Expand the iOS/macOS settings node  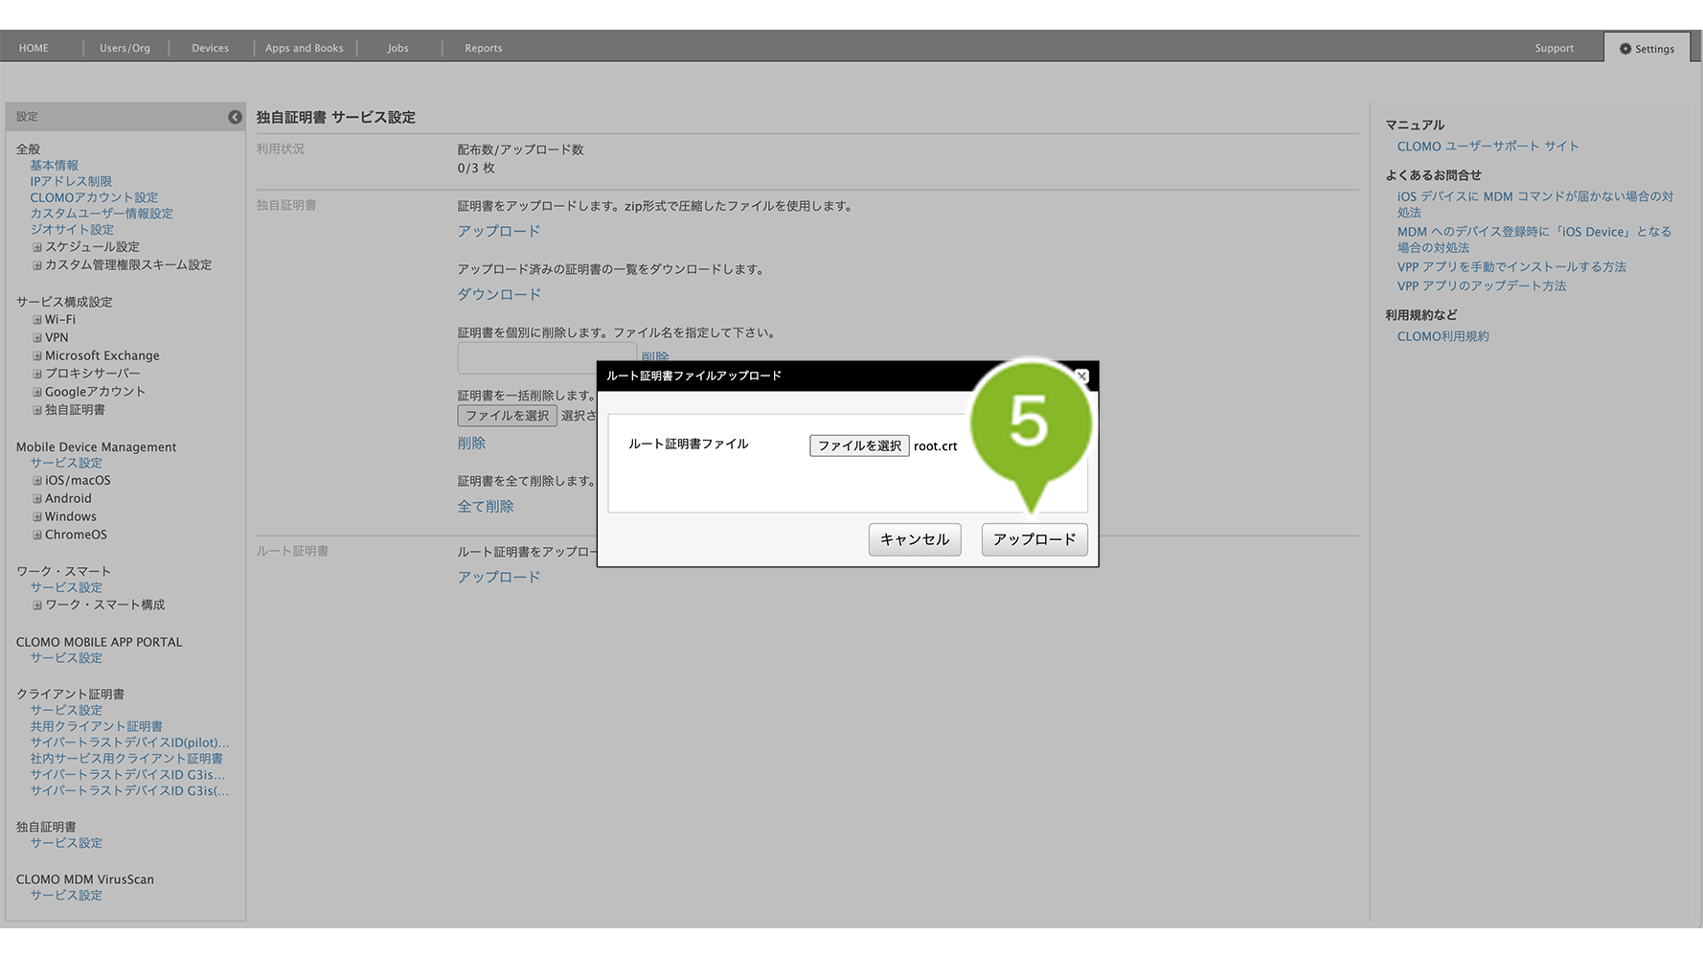click(x=37, y=481)
